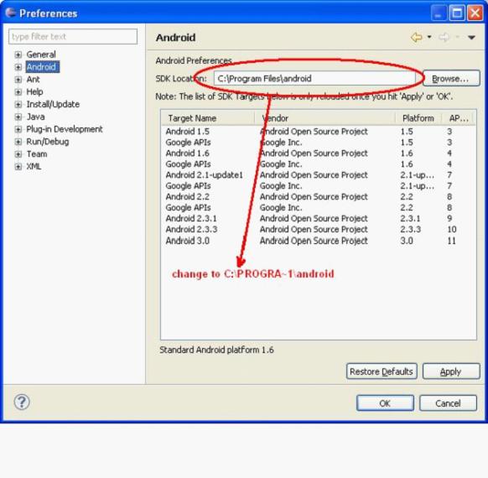Image resolution: width=488 pixels, height=478 pixels.
Task: Click the help question mark icon
Action: [x=22, y=402]
